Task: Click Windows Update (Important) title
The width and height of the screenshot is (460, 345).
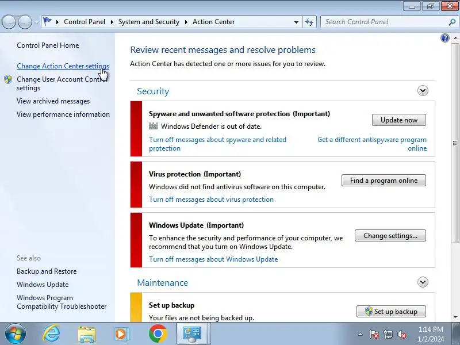Action: 196,225
